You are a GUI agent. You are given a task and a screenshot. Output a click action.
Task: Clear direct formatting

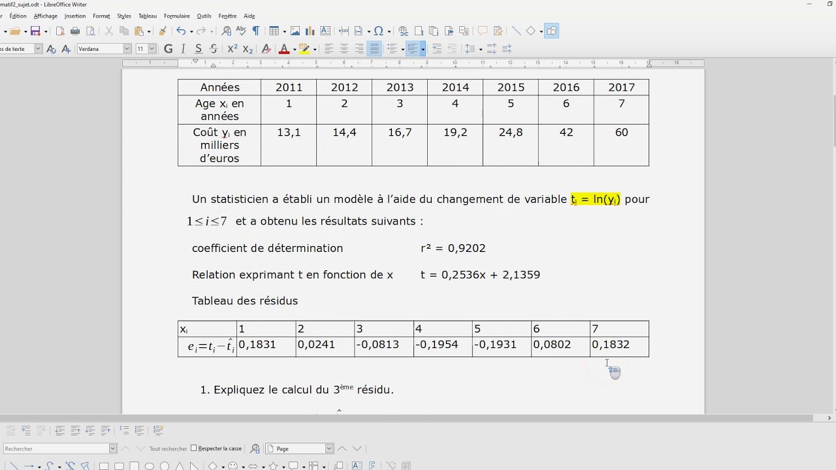(x=266, y=48)
